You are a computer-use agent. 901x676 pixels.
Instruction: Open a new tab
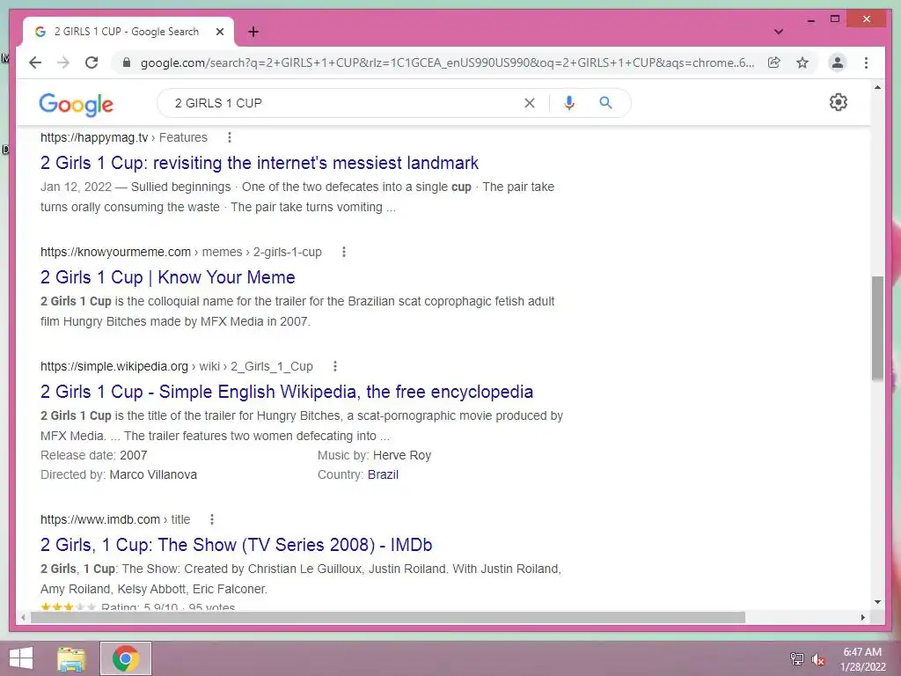[x=253, y=32]
